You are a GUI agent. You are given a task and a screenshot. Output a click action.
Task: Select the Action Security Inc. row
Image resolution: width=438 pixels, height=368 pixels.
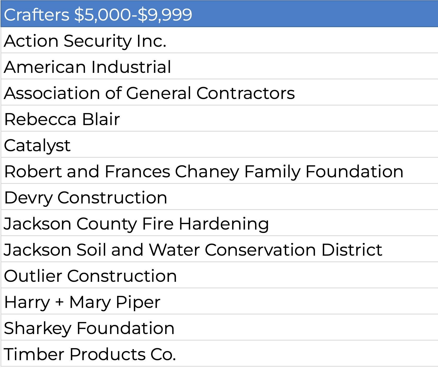coord(85,41)
